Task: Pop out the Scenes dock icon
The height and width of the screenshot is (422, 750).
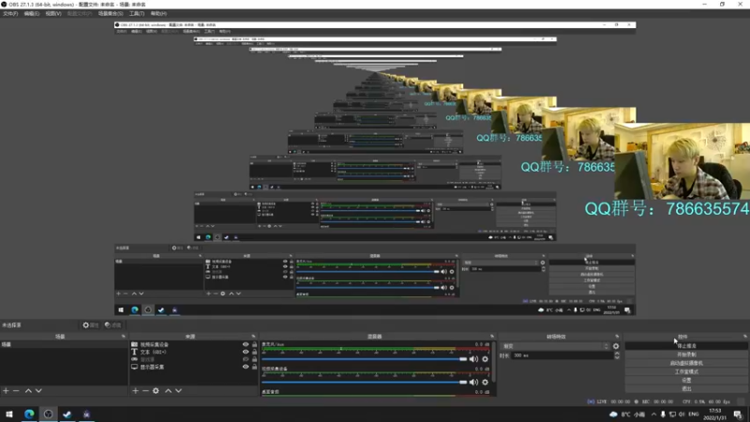Action: [x=124, y=337]
